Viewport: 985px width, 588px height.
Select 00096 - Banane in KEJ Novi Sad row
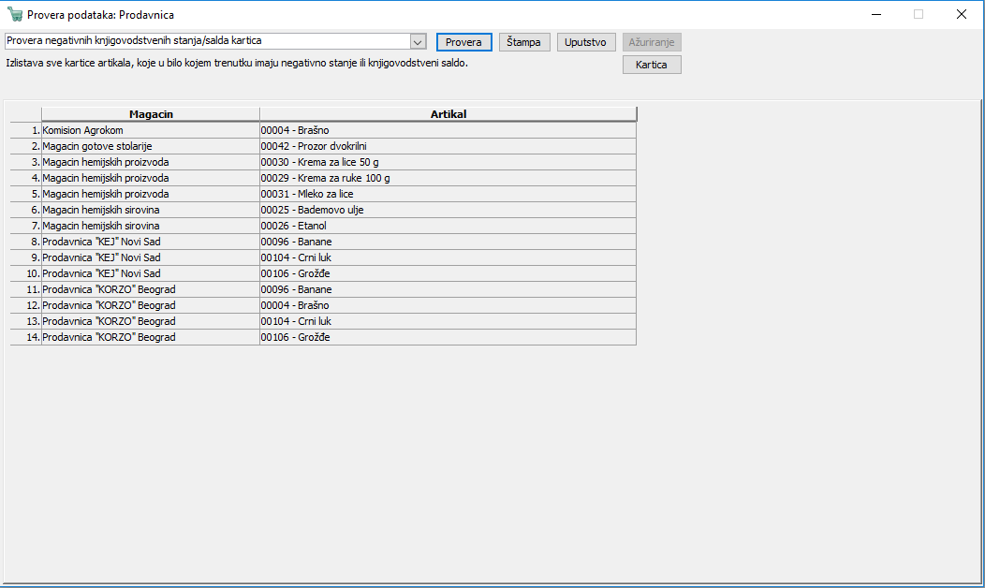(448, 242)
